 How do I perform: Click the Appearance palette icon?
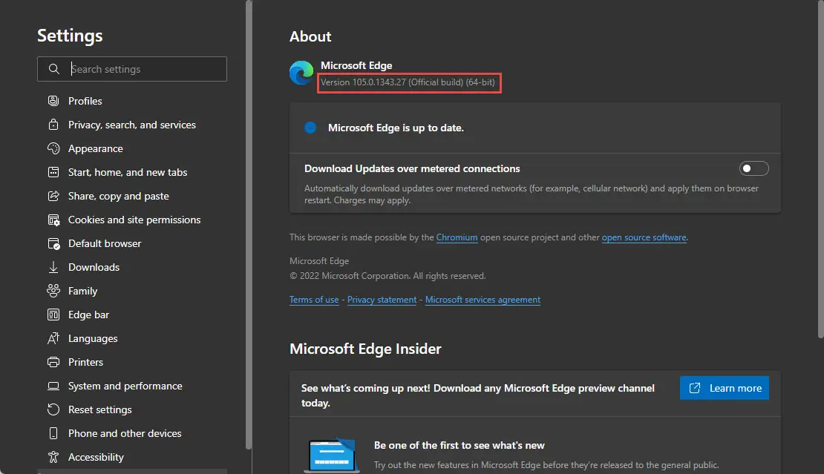[x=53, y=148]
